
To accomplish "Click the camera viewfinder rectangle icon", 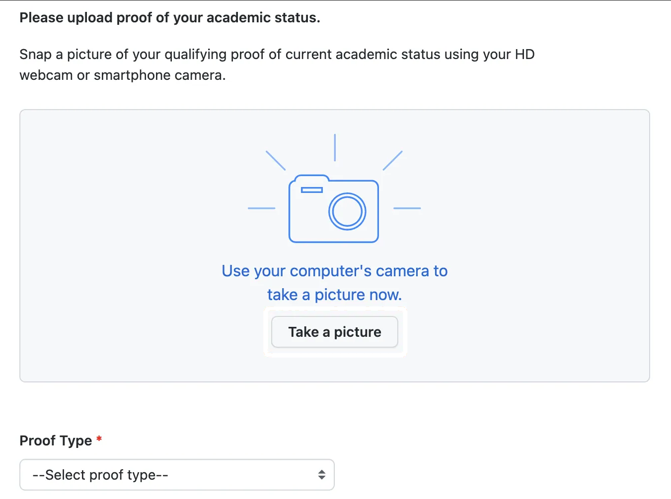I will (312, 189).
